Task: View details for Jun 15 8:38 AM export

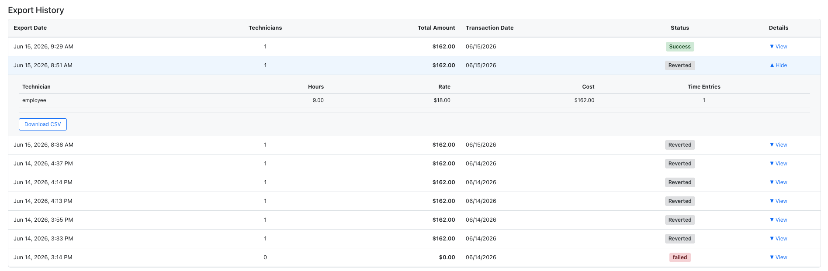Action: 778,145
